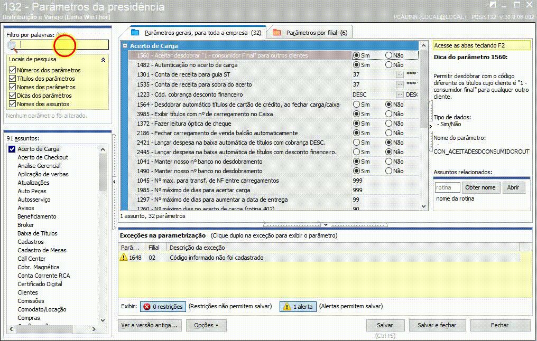The height and width of the screenshot is (341, 537).
Task: Select Baixa de Títulos subject
Action: point(38,233)
